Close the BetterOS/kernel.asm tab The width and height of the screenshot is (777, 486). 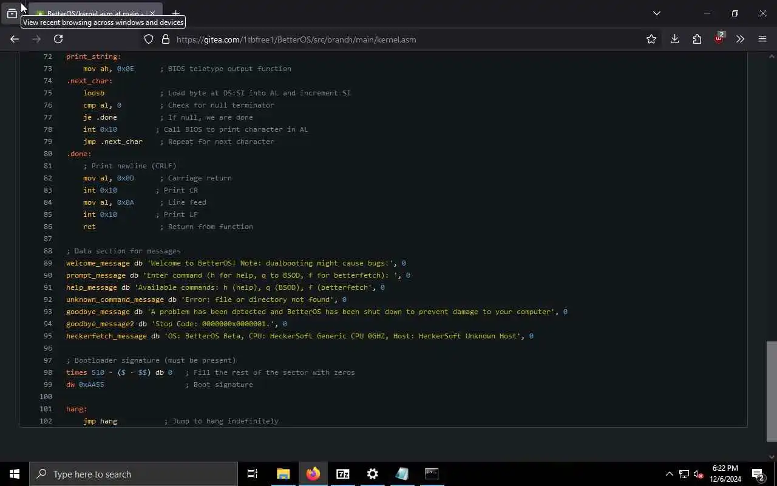pos(152,13)
